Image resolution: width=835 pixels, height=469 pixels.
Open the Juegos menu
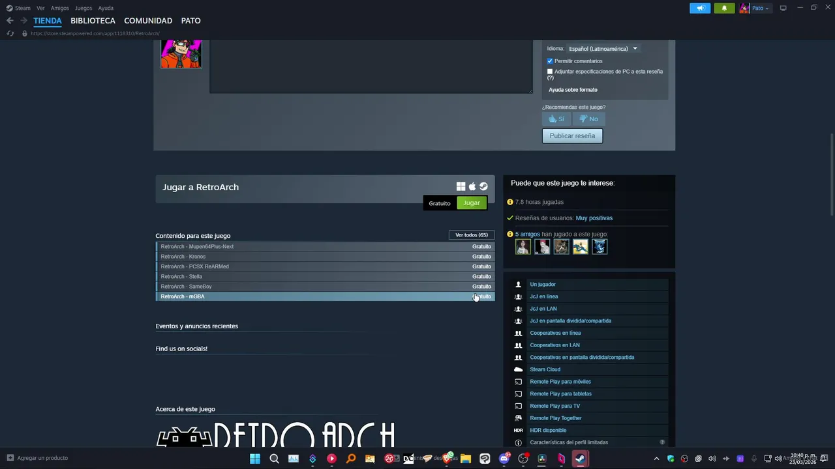point(83,8)
